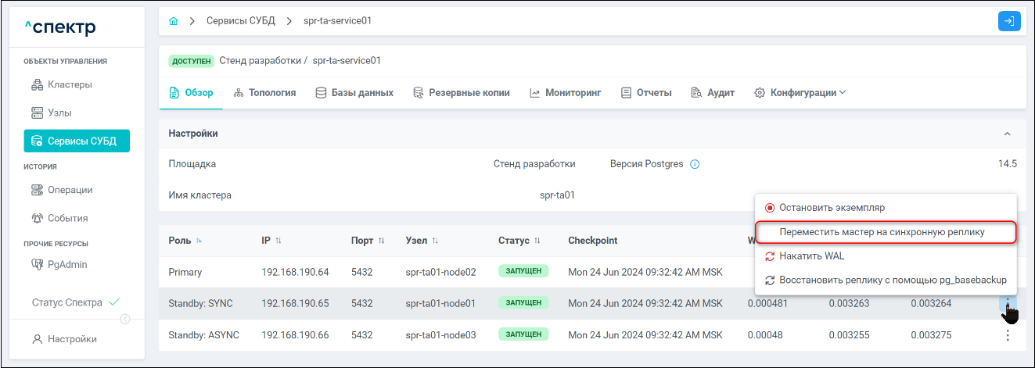Click the home icon in breadcrumb
The height and width of the screenshot is (368, 1035).
[x=174, y=21]
